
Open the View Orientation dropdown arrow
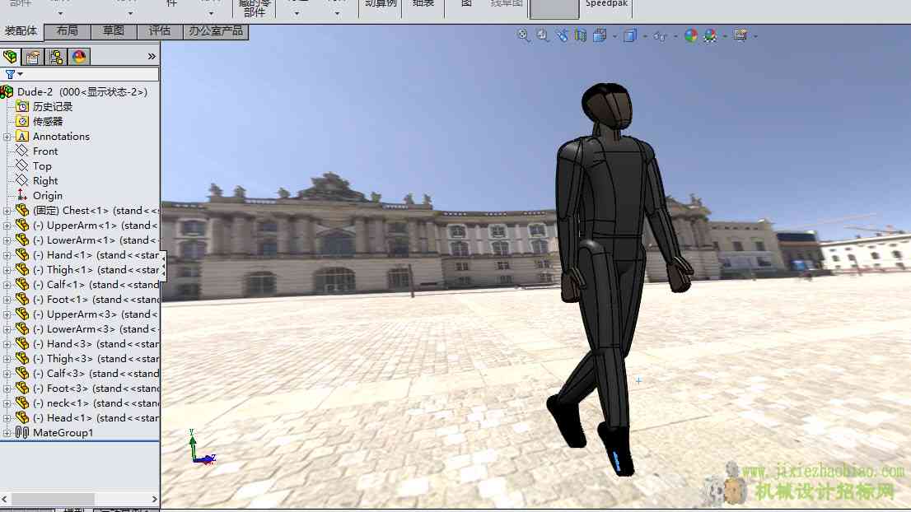tap(614, 36)
